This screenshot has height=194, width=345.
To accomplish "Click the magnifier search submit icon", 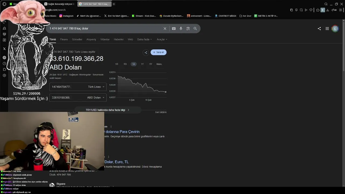I will point(195,29).
